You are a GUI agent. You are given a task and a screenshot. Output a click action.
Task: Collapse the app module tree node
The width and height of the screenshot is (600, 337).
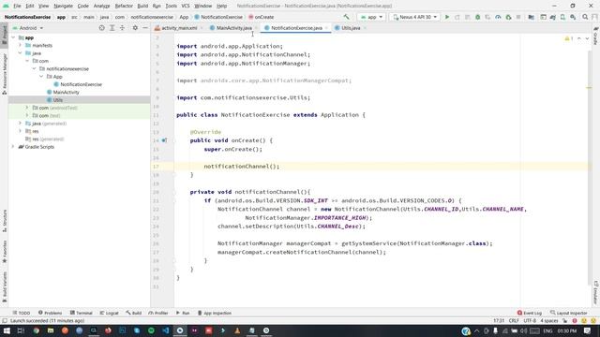pos(13,37)
